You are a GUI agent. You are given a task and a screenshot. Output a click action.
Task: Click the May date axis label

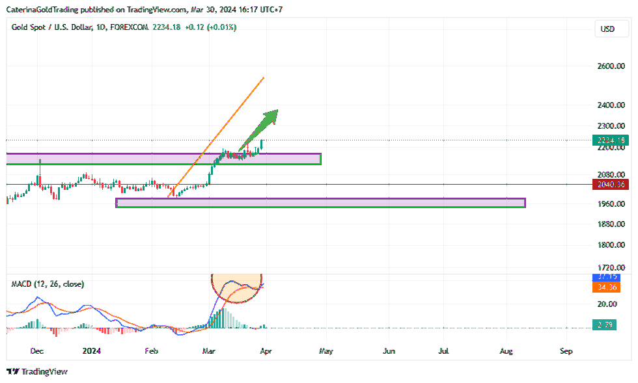point(326,351)
